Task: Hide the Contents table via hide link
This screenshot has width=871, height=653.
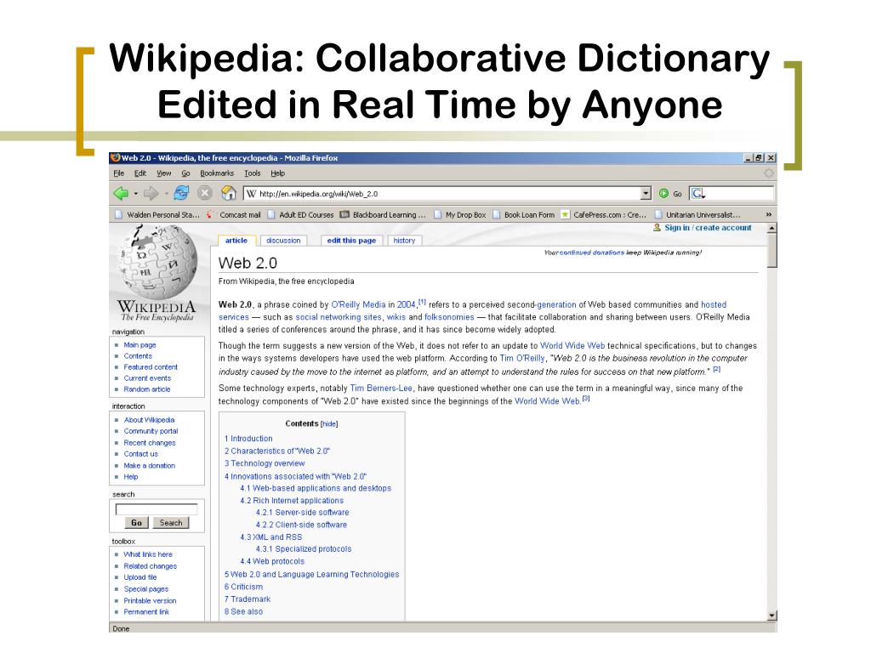Action: [x=329, y=423]
